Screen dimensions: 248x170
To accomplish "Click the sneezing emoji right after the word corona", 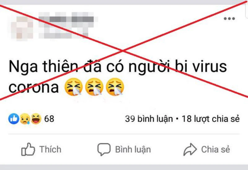I will pos(74,87).
